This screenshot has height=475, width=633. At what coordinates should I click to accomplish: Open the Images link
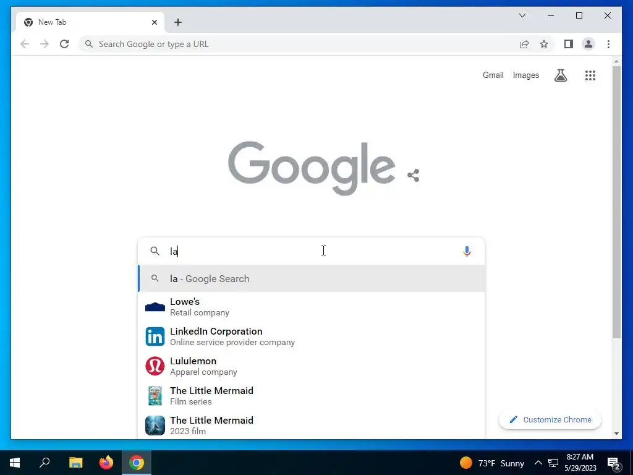[525, 75]
